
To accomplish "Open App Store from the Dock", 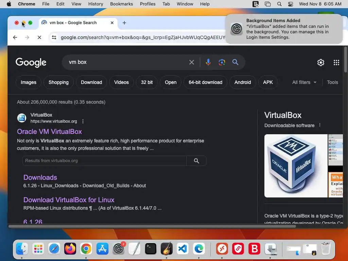I will pyautogui.click(x=102, y=248).
